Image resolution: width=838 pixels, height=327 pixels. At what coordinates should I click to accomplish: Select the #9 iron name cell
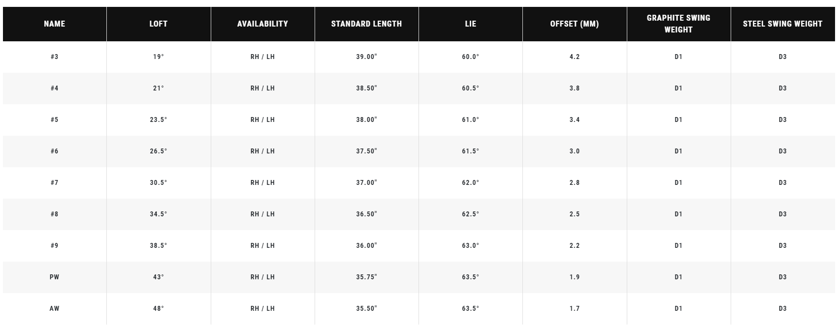coord(54,245)
